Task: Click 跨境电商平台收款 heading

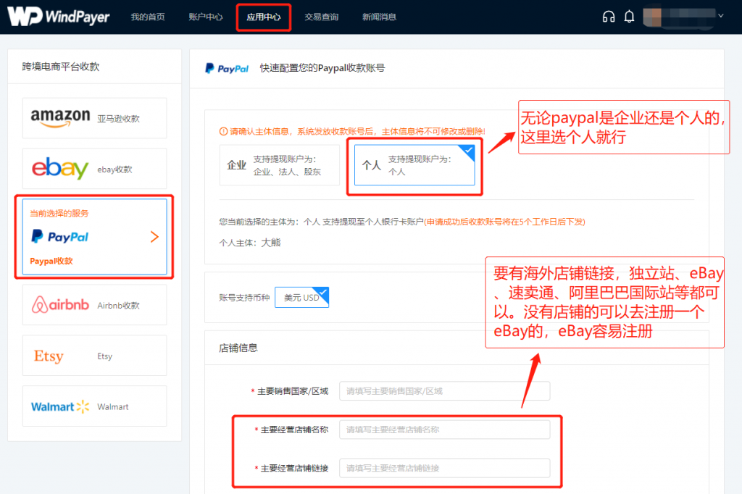Action: point(61,67)
